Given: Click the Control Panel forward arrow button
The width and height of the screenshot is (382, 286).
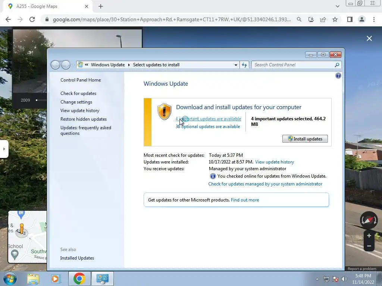Looking at the screenshot, I should [66, 65].
